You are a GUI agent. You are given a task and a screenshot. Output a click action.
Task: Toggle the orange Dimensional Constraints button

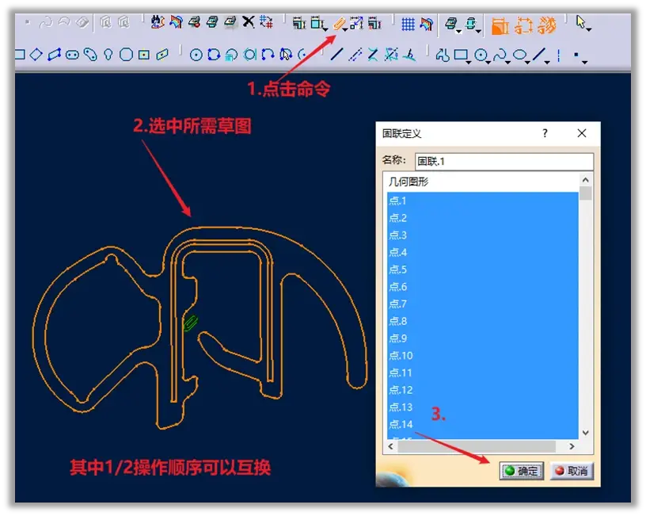pyautogui.click(x=547, y=25)
